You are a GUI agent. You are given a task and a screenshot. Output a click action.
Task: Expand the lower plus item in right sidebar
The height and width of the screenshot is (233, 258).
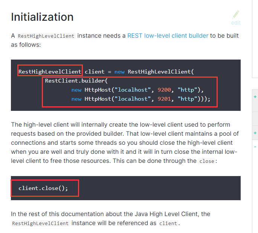[x=255, y=133]
